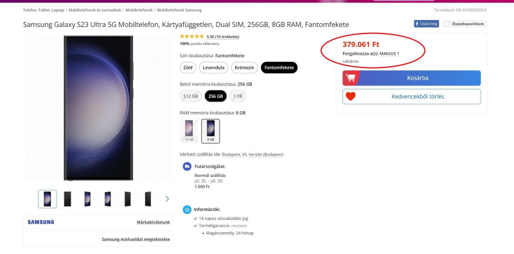Open Samsung márkaoldal megtekintése link
Image resolution: width=514 pixels, height=254 pixels.
pos(136,239)
